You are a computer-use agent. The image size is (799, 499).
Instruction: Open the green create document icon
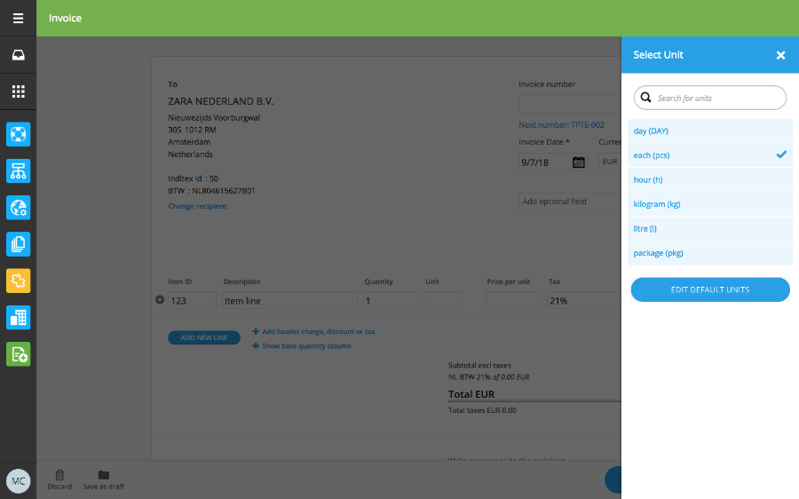[19, 354]
